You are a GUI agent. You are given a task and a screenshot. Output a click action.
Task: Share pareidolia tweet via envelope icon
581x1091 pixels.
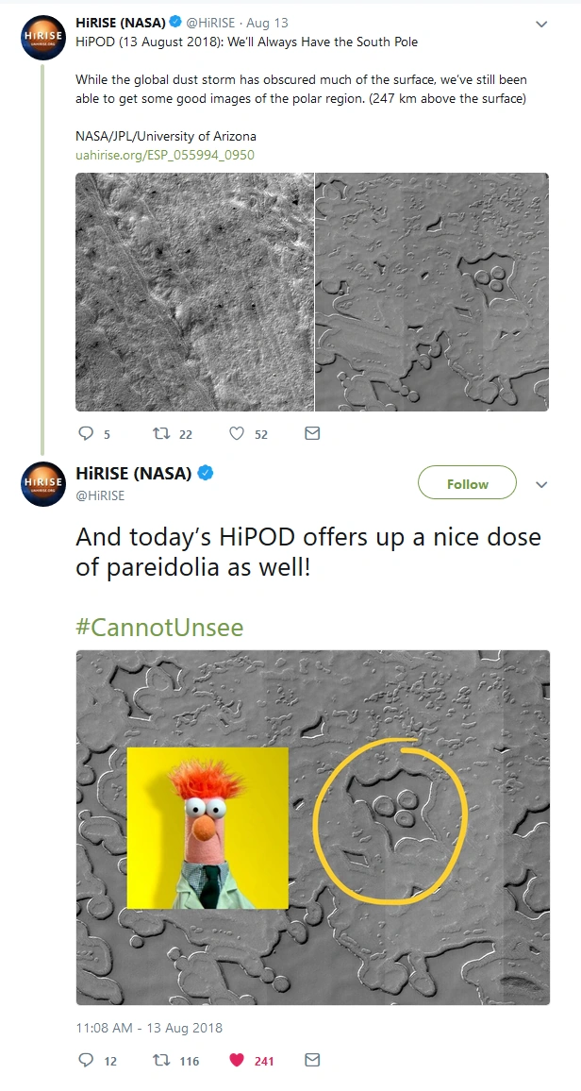click(312, 1060)
